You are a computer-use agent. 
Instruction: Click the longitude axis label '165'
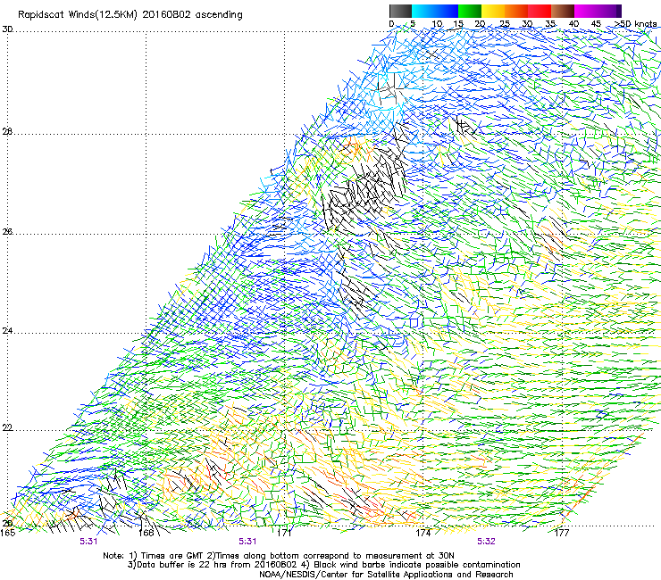tap(7, 533)
